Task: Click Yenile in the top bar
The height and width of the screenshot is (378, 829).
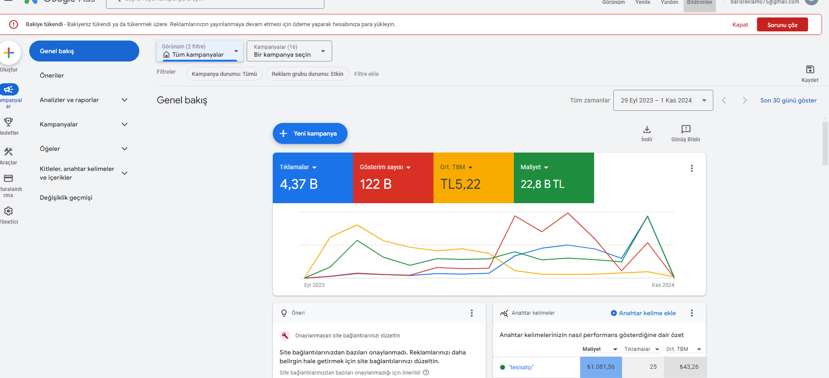Action: pyautogui.click(x=643, y=2)
